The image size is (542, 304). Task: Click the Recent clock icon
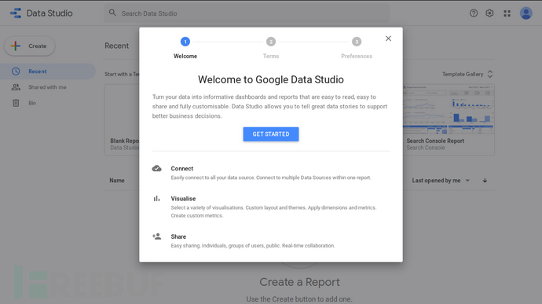[x=16, y=71]
